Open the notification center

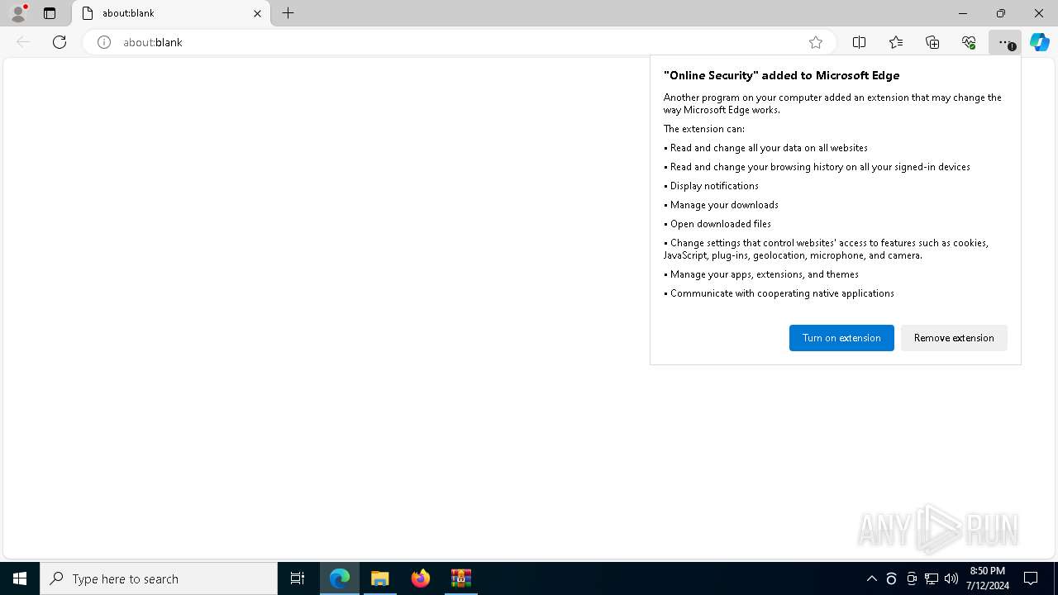point(1031,578)
